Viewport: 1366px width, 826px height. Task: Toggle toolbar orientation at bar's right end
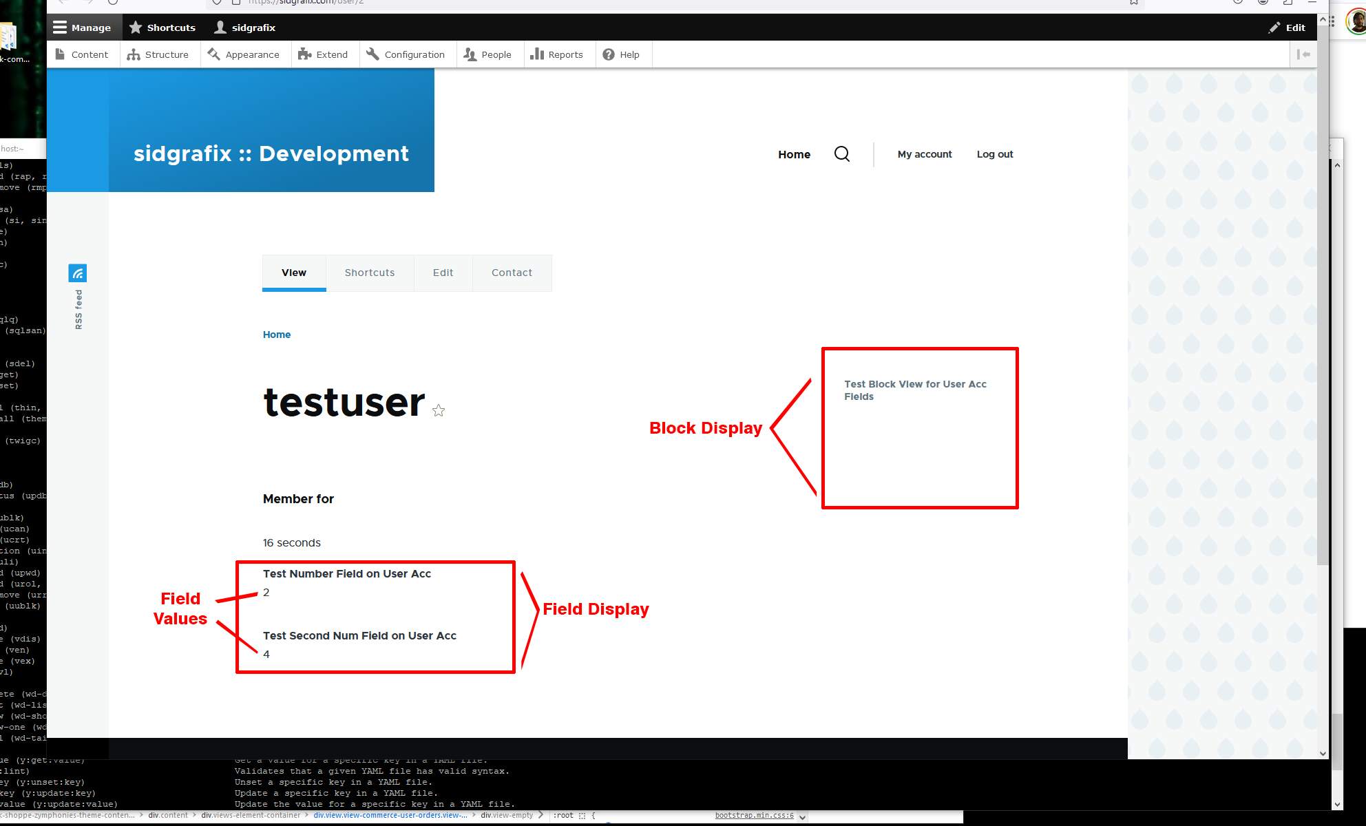tap(1303, 54)
